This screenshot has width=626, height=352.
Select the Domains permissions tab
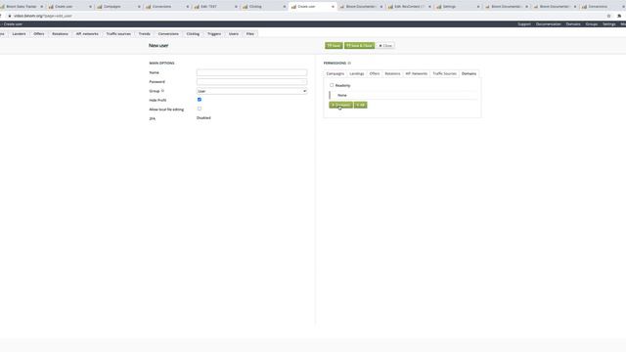click(x=469, y=74)
